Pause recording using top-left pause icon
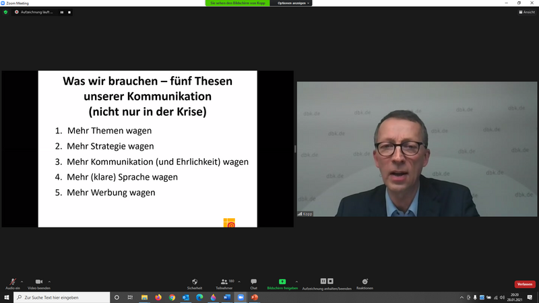The image size is (539, 303). click(x=62, y=12)
